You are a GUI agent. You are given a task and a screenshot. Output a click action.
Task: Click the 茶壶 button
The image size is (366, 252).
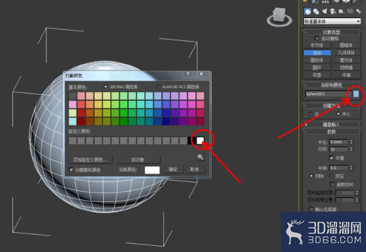[317, 75]
